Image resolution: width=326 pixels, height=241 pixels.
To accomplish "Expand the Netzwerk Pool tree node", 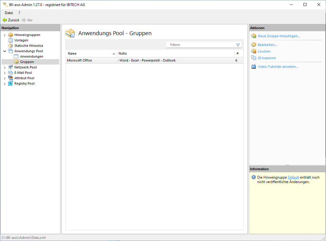I will (x=5, y=68).
